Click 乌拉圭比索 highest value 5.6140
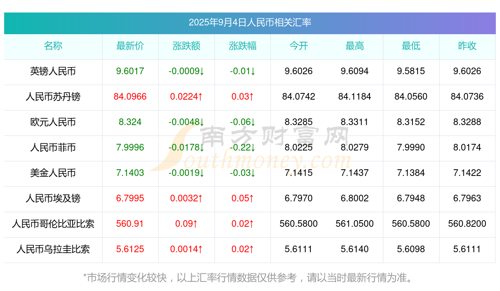 click(355, 249)
